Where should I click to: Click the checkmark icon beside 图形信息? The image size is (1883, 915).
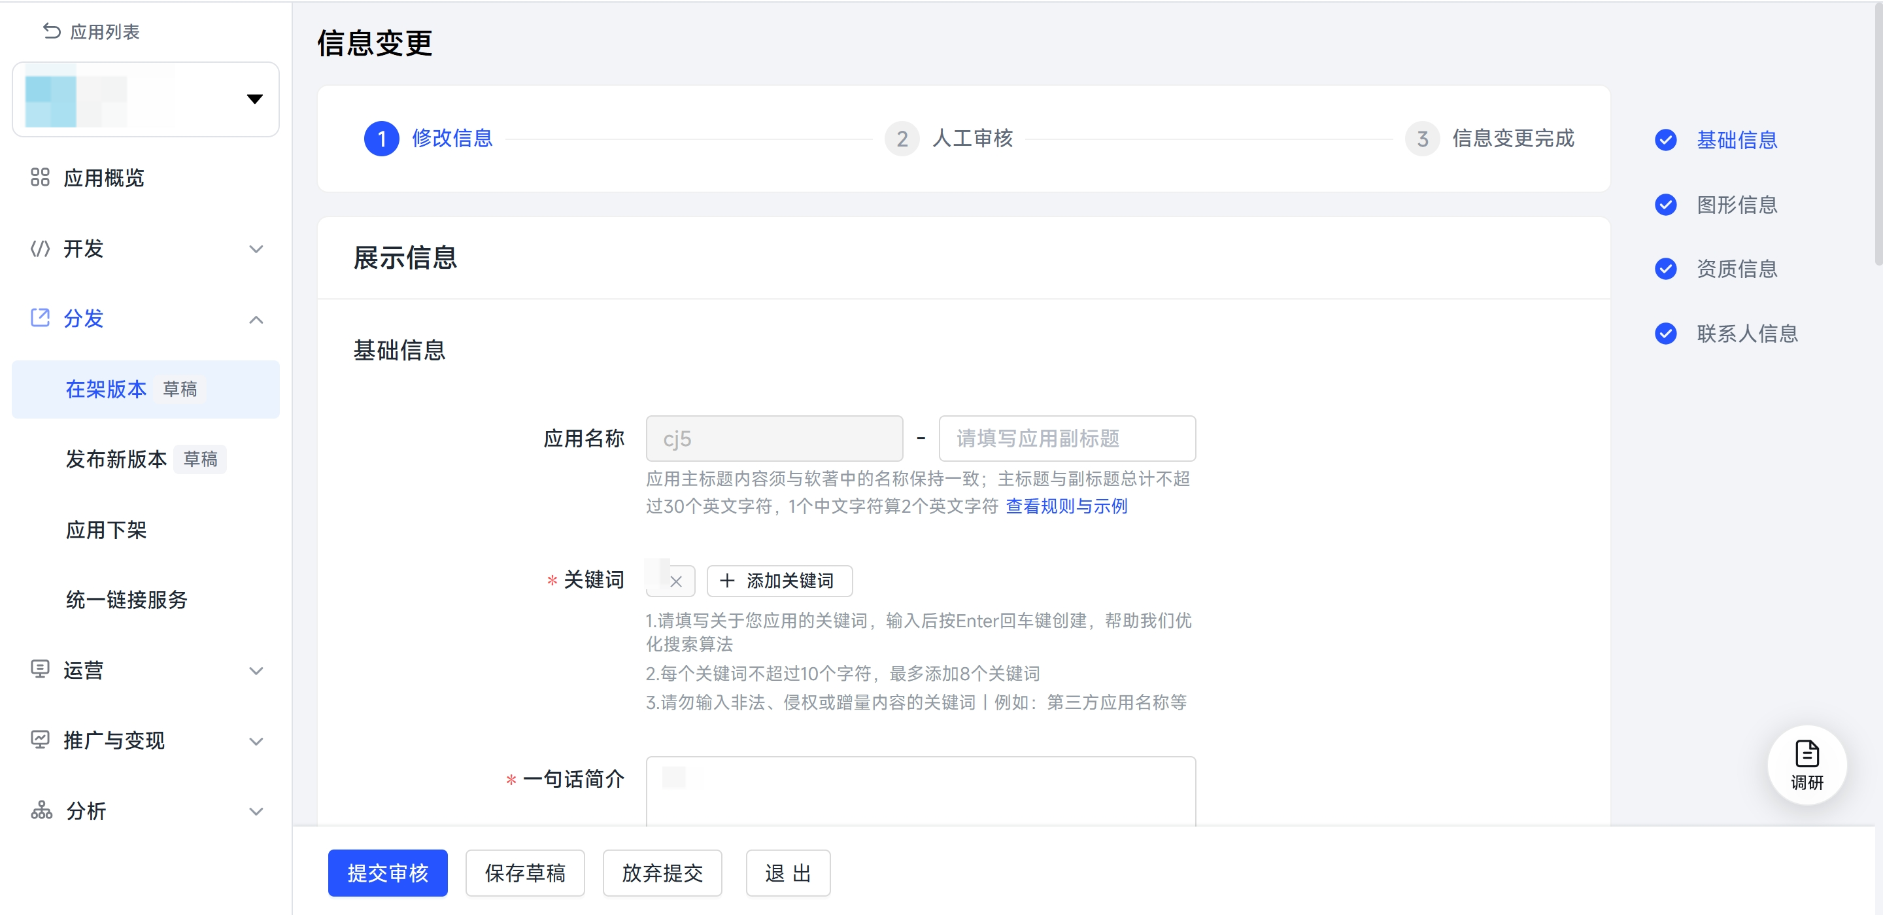1666,205
